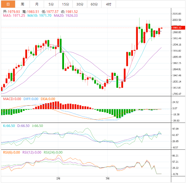Select the 30分 timeframe tab
The height and width of the screenshot is (184, 186).
tap(80, 4)
